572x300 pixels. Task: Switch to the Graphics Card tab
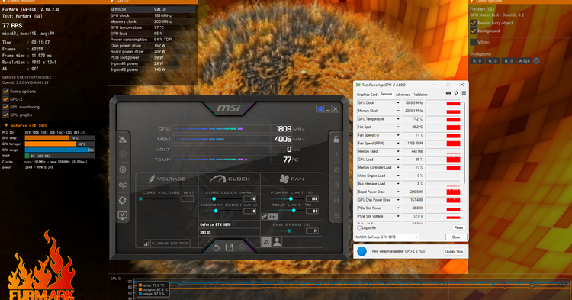[367, 95]
